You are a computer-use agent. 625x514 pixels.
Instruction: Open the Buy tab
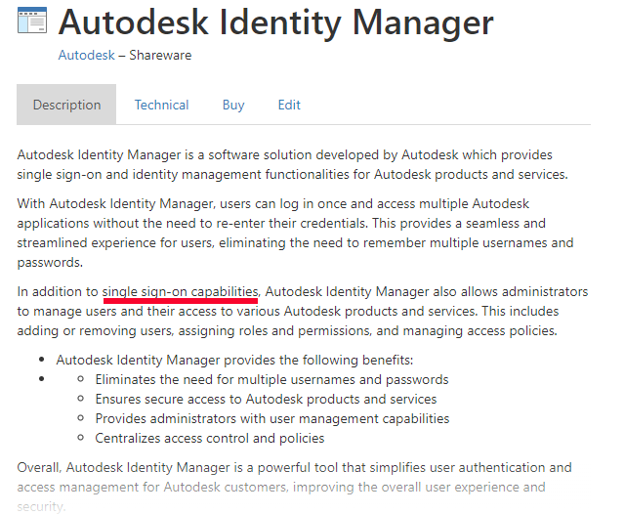click(233, 105)
